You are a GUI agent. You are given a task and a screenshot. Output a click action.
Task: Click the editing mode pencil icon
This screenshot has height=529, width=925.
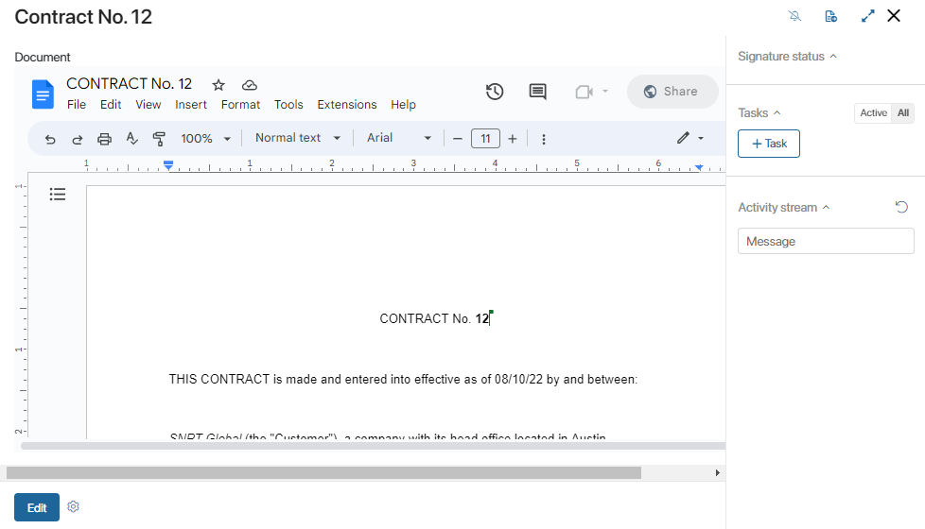tap(683, 138)
